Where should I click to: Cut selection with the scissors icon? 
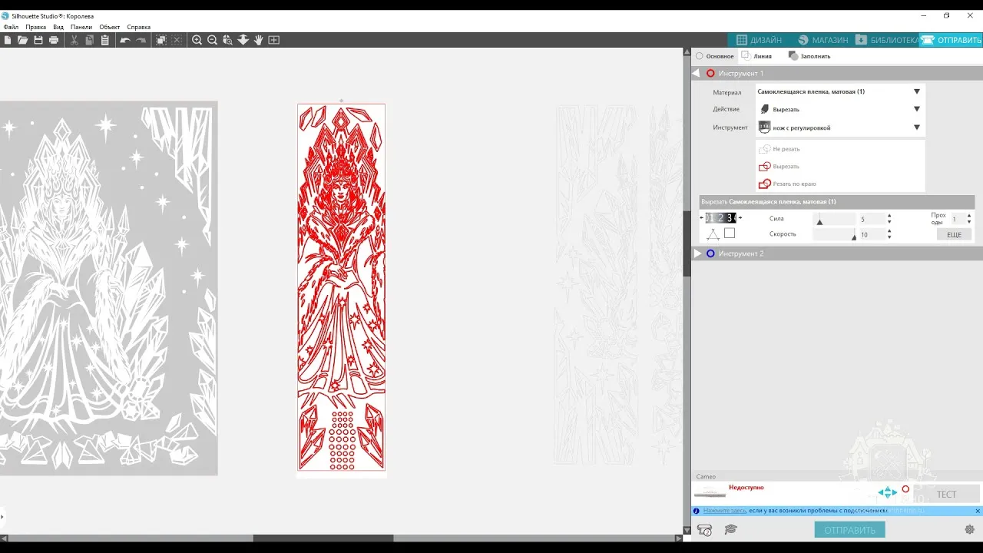click(74, 40)
